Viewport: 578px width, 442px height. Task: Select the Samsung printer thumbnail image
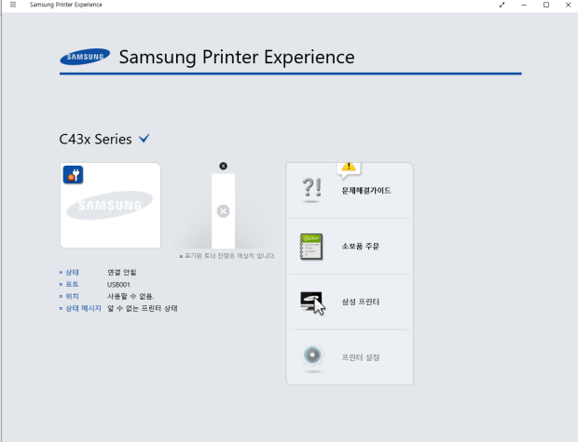coord(110,205)
